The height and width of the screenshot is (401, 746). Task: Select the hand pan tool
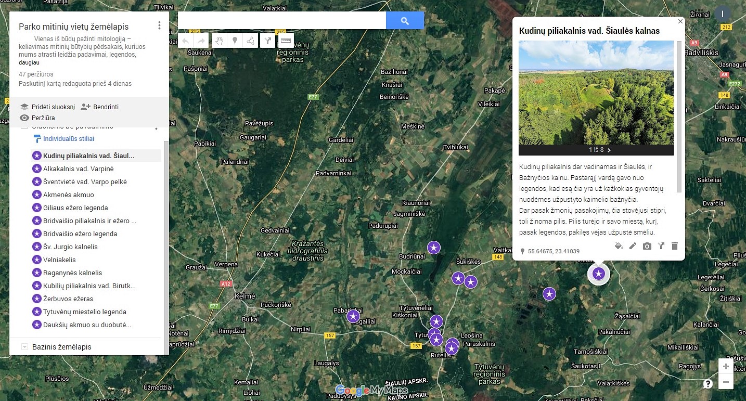[219, 41]
